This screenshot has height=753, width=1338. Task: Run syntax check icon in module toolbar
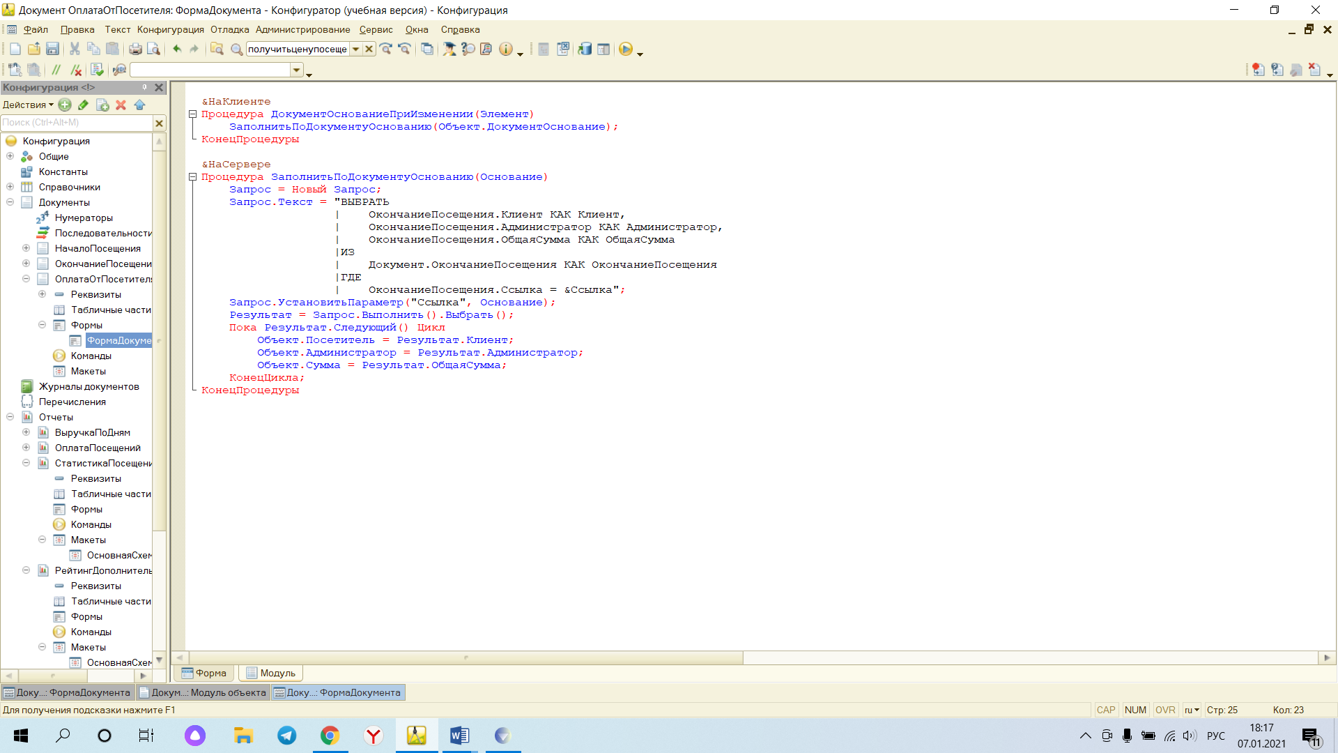(x=97, y=70)
